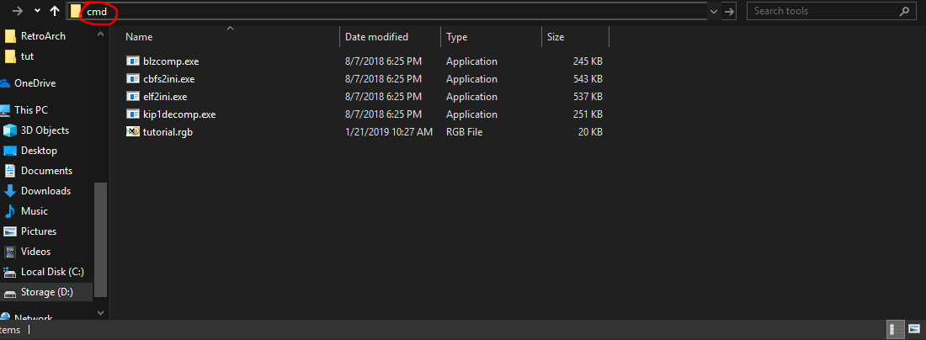The height and width of the screenshot is (340, 926).
Task: Click inside the Search tools field
Action: click(822, 11)
